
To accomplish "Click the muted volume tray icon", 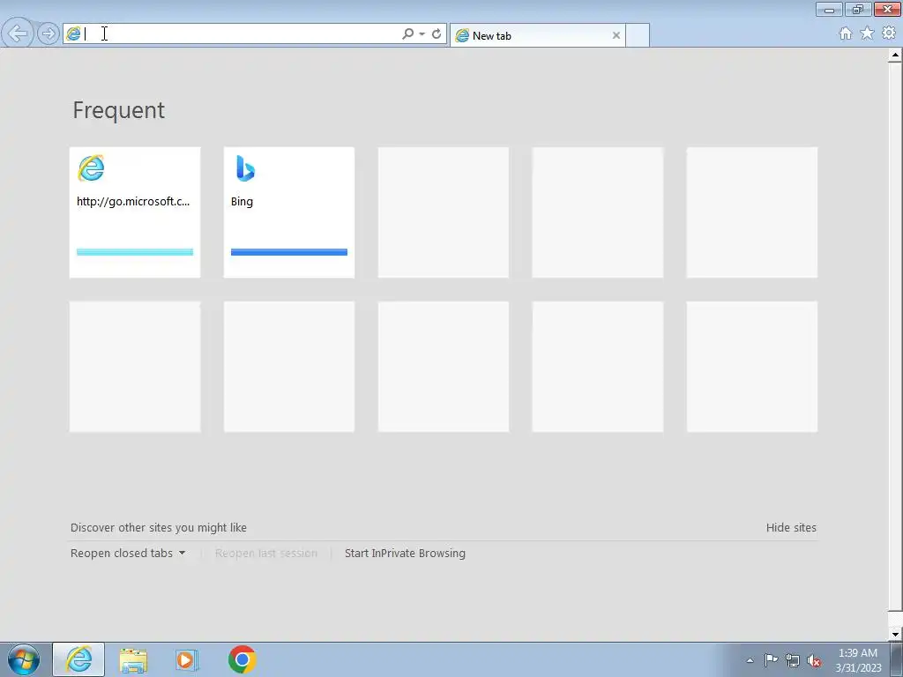I will (814, 660).
